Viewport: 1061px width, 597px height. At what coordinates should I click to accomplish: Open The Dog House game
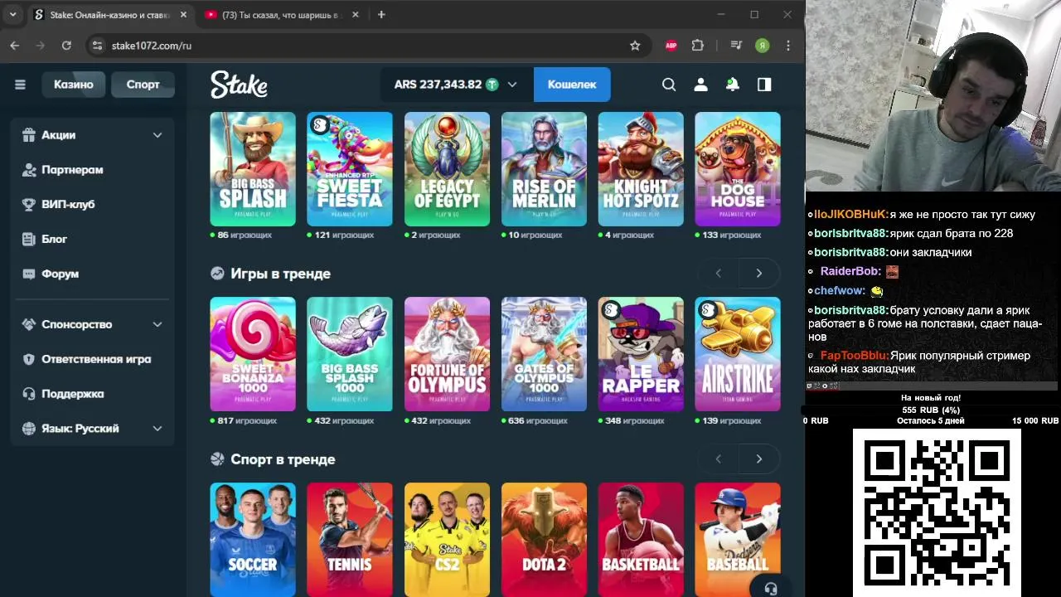click(x=738, y=169)
